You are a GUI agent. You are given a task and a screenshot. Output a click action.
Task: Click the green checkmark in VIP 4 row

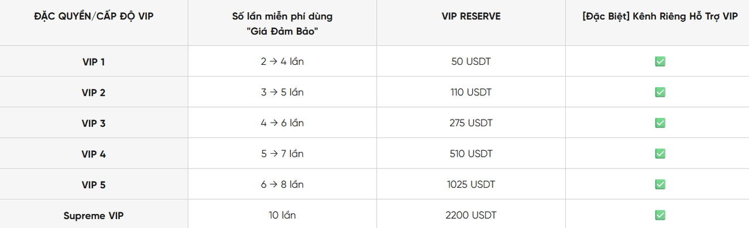[x=660, y=154]
